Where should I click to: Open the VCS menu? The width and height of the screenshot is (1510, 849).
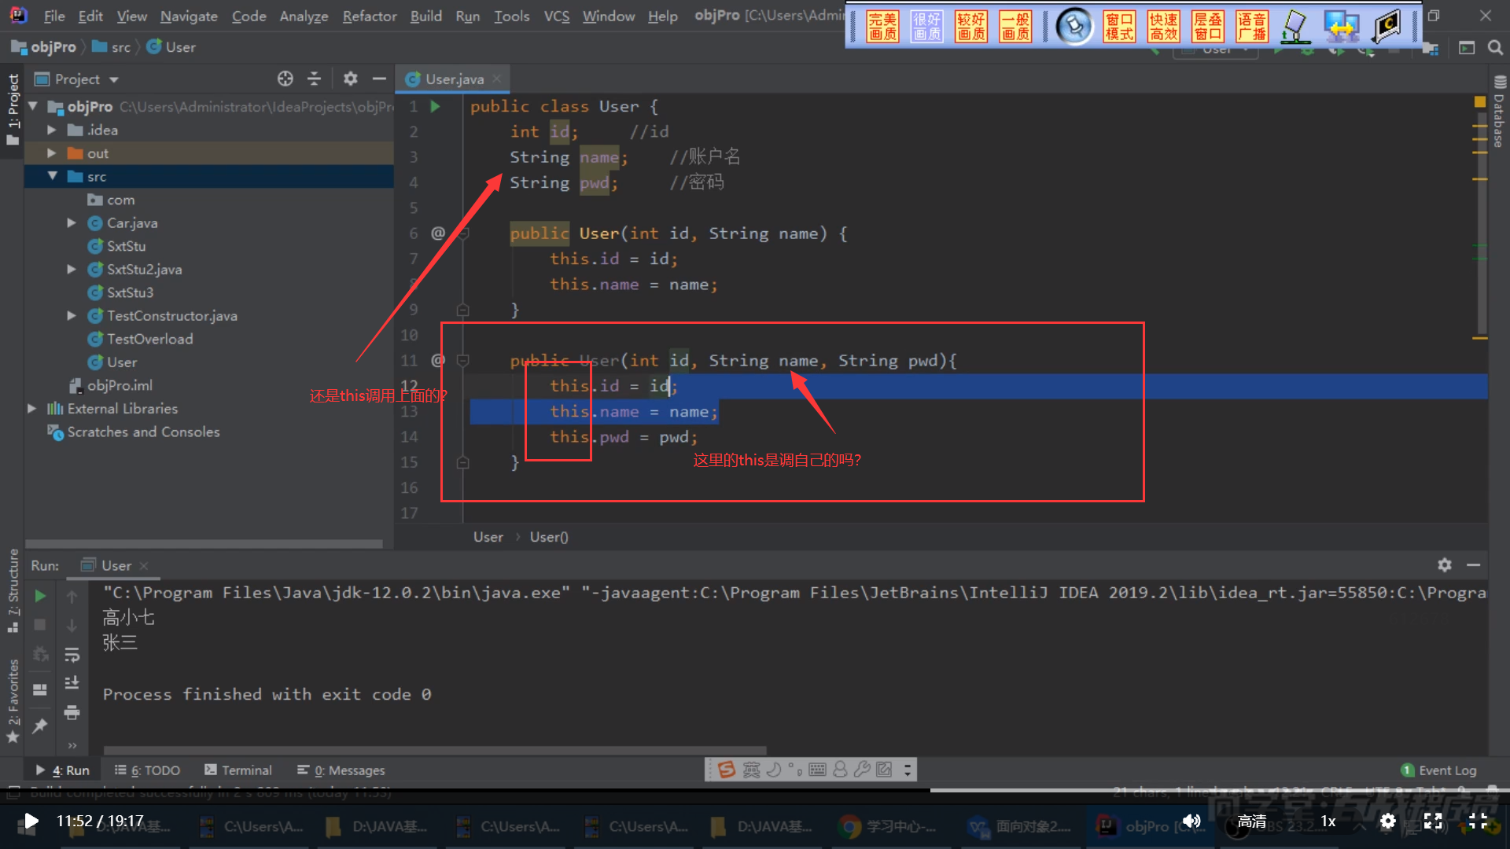[x=556, y=16]
